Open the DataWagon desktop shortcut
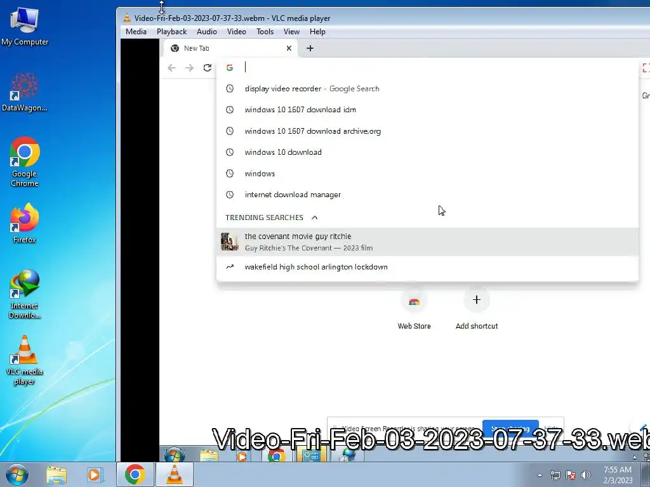The image size is (650, 487). [25, 92]
